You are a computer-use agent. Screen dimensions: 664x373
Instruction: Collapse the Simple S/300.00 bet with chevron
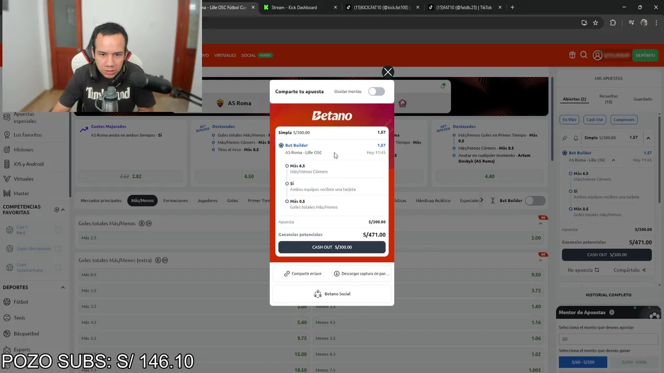point(648,138)
